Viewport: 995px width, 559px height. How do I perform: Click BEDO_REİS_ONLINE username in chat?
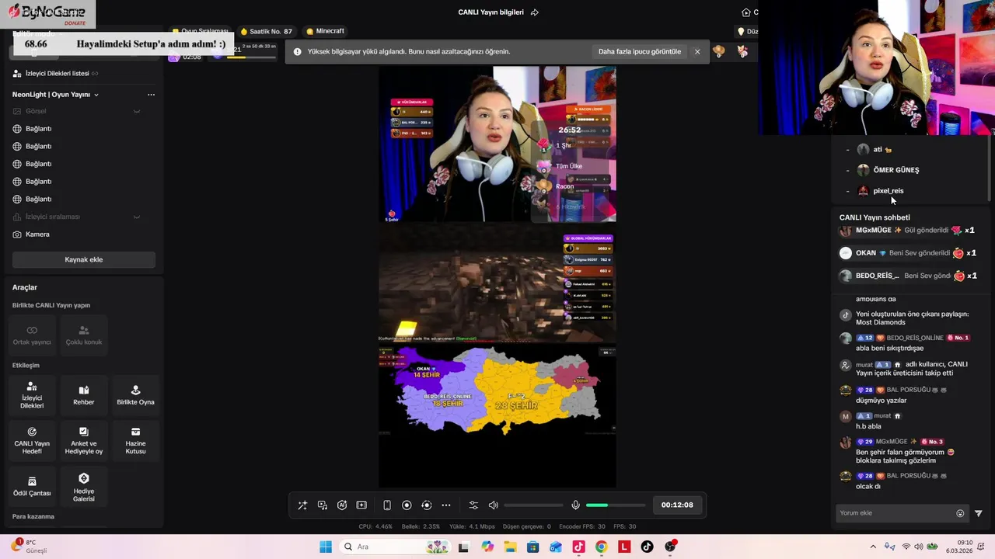(x=915, y=338)
